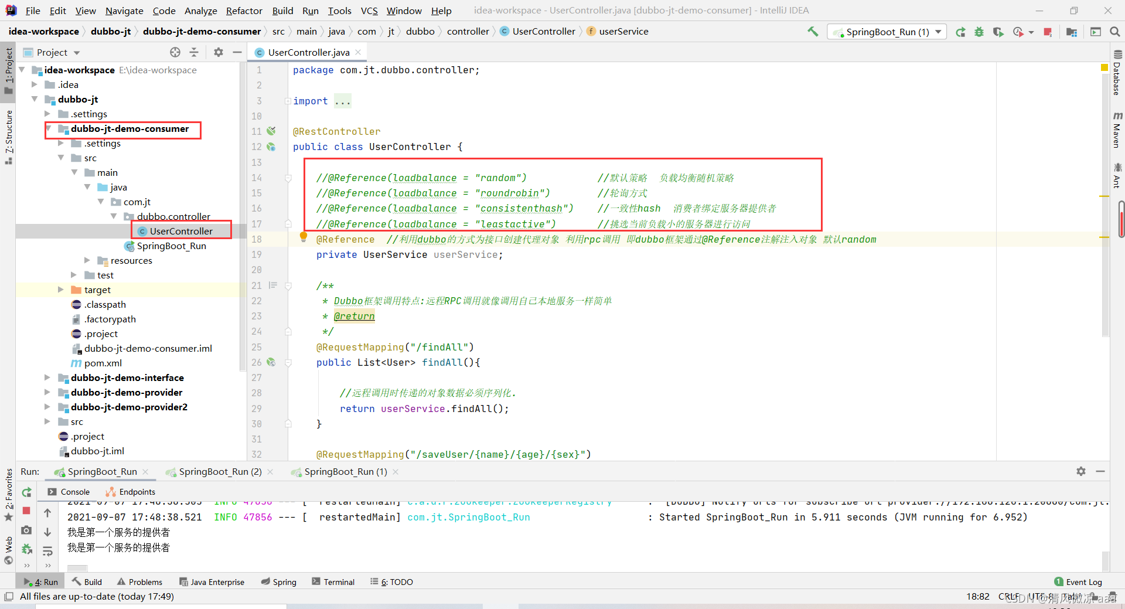Open the Navigate menu

pyautogui.click(x=124, y=11)
